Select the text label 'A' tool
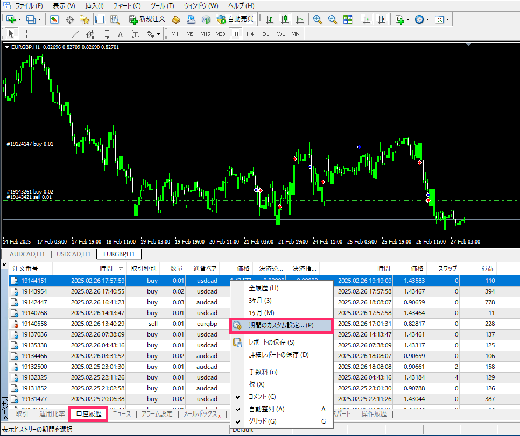The width and height of the screenshot is (520, 436). (x=121, y=34)
